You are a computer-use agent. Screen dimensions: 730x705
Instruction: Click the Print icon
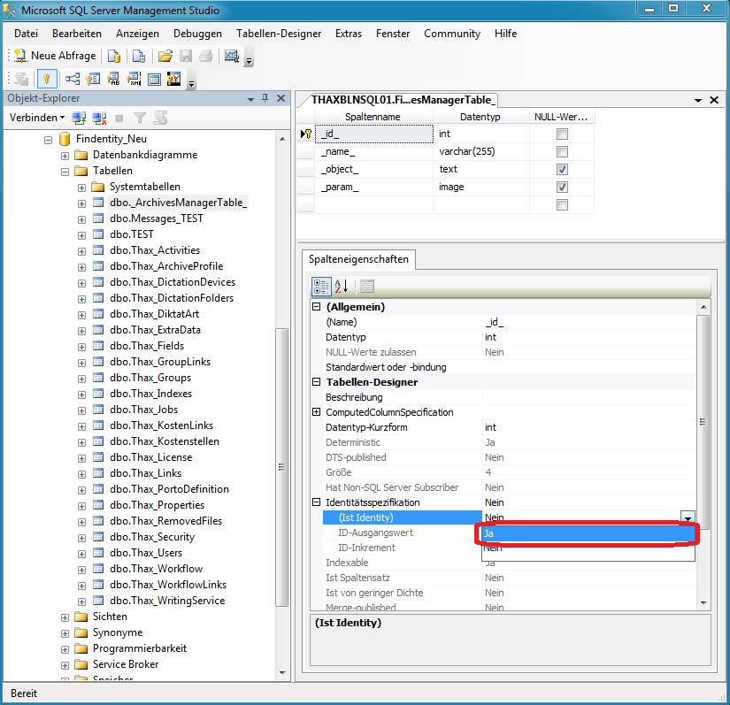pos(206,57)
